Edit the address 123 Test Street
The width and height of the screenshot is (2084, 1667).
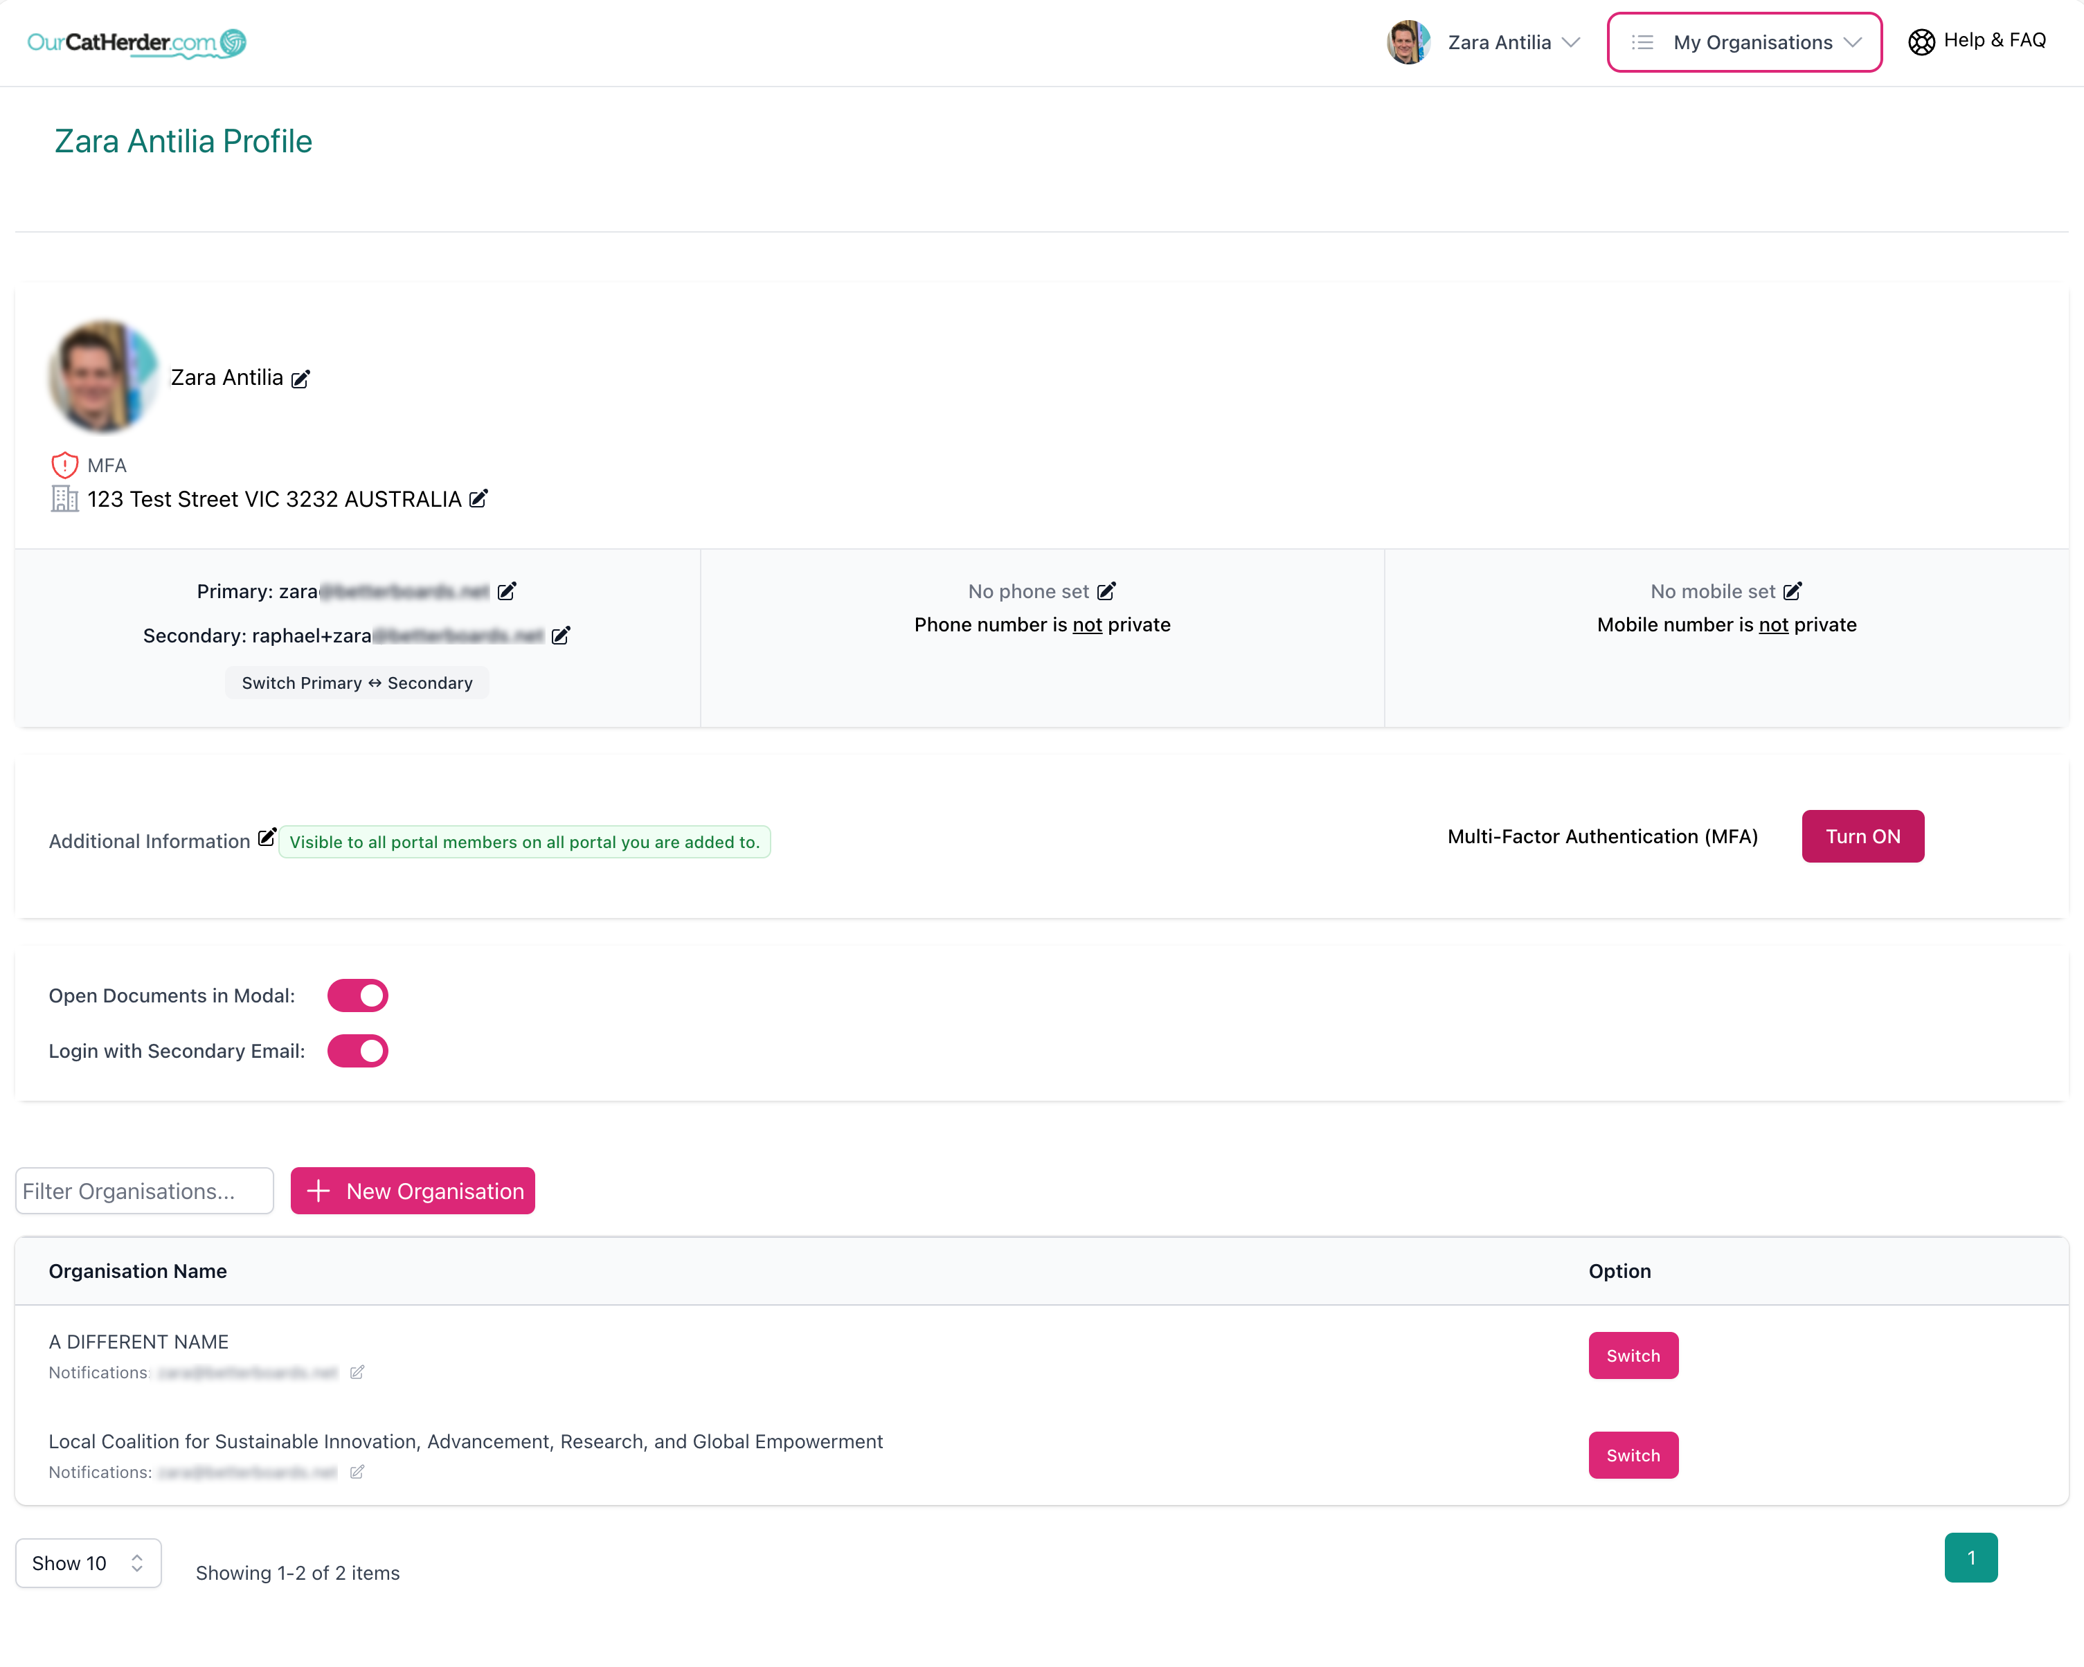click(x=478, y=498)
